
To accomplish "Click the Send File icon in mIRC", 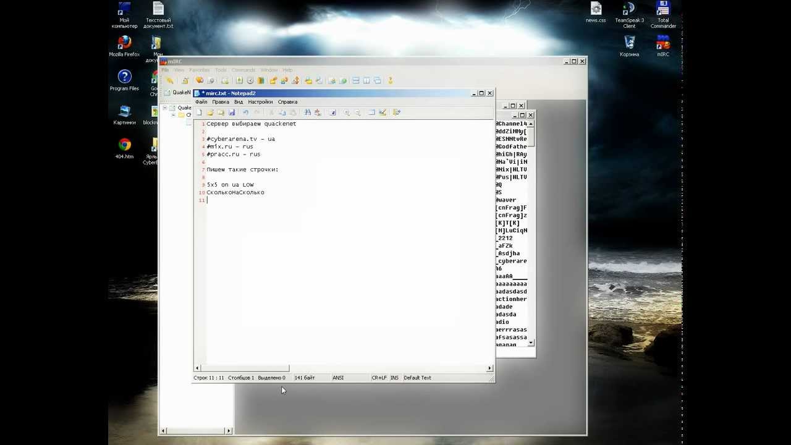I will [273, 80].
